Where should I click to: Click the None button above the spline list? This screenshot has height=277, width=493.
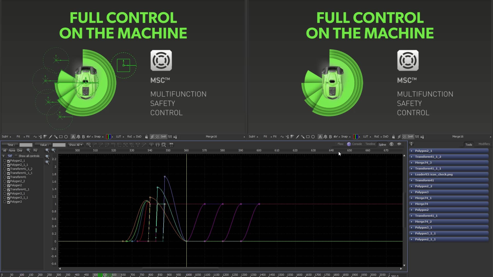[12, 151]
